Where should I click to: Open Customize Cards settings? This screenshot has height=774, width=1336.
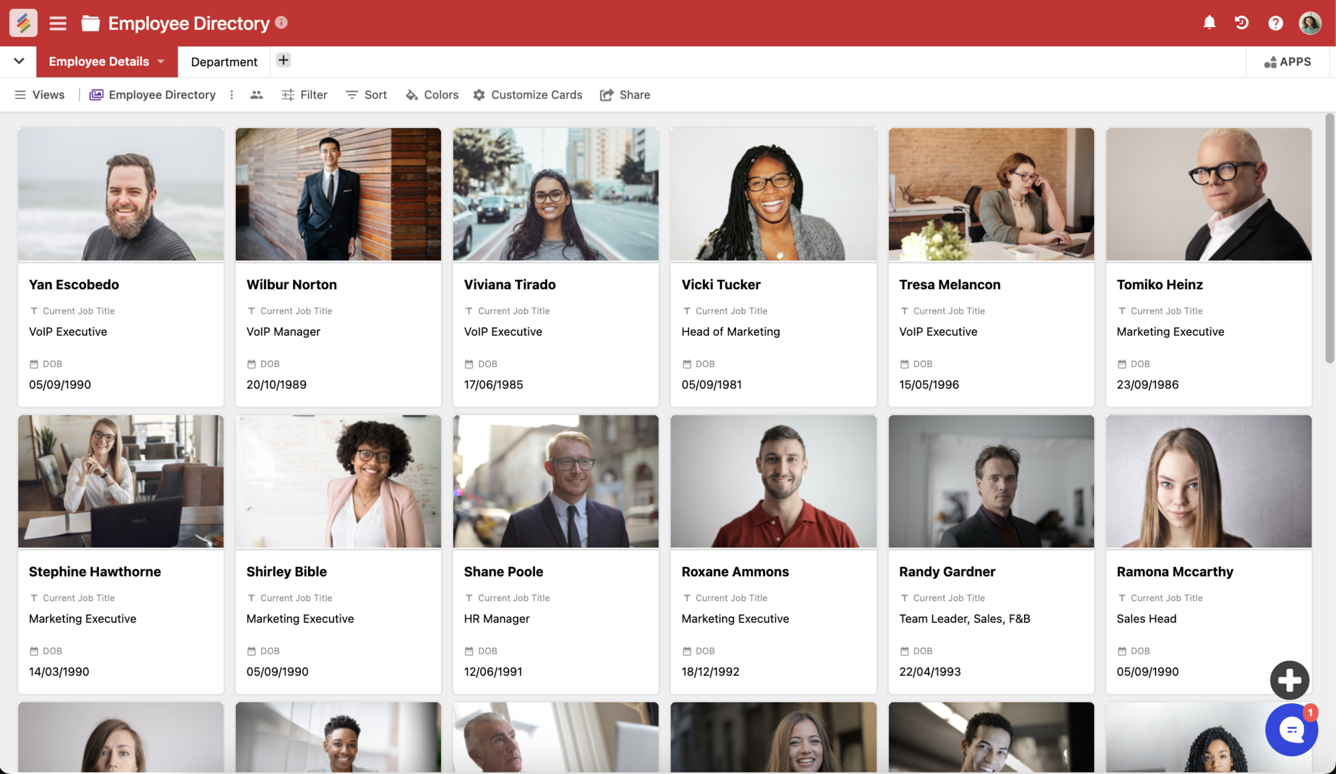coord(528,95)
